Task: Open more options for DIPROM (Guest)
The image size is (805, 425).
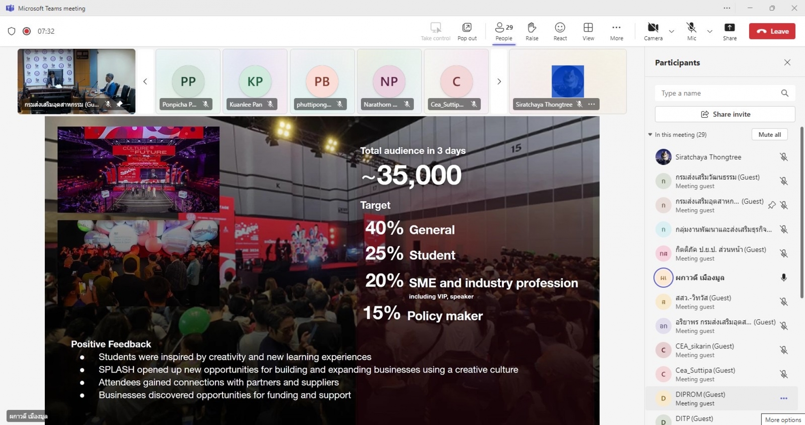Action: pyautogui.click(x=783, y=399)
